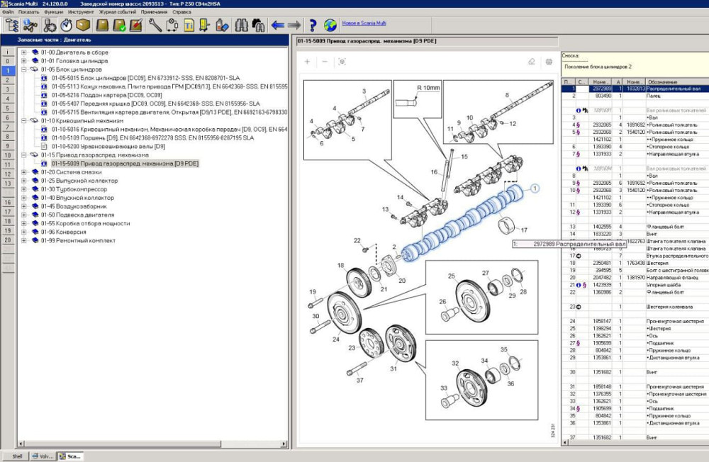709x462 pixels.
Task: Zoom in on the diagram with plus icon
Action: (x=307, y=62)
